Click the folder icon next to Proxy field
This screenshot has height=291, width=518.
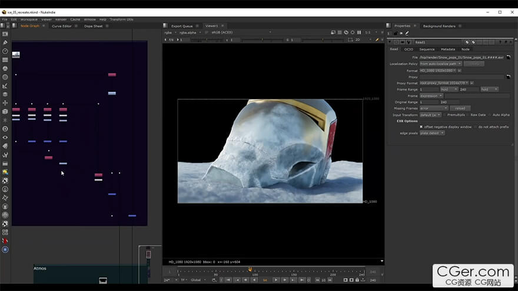coord(509,76)
